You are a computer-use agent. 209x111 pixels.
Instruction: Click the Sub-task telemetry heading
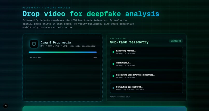pos(129,42)
